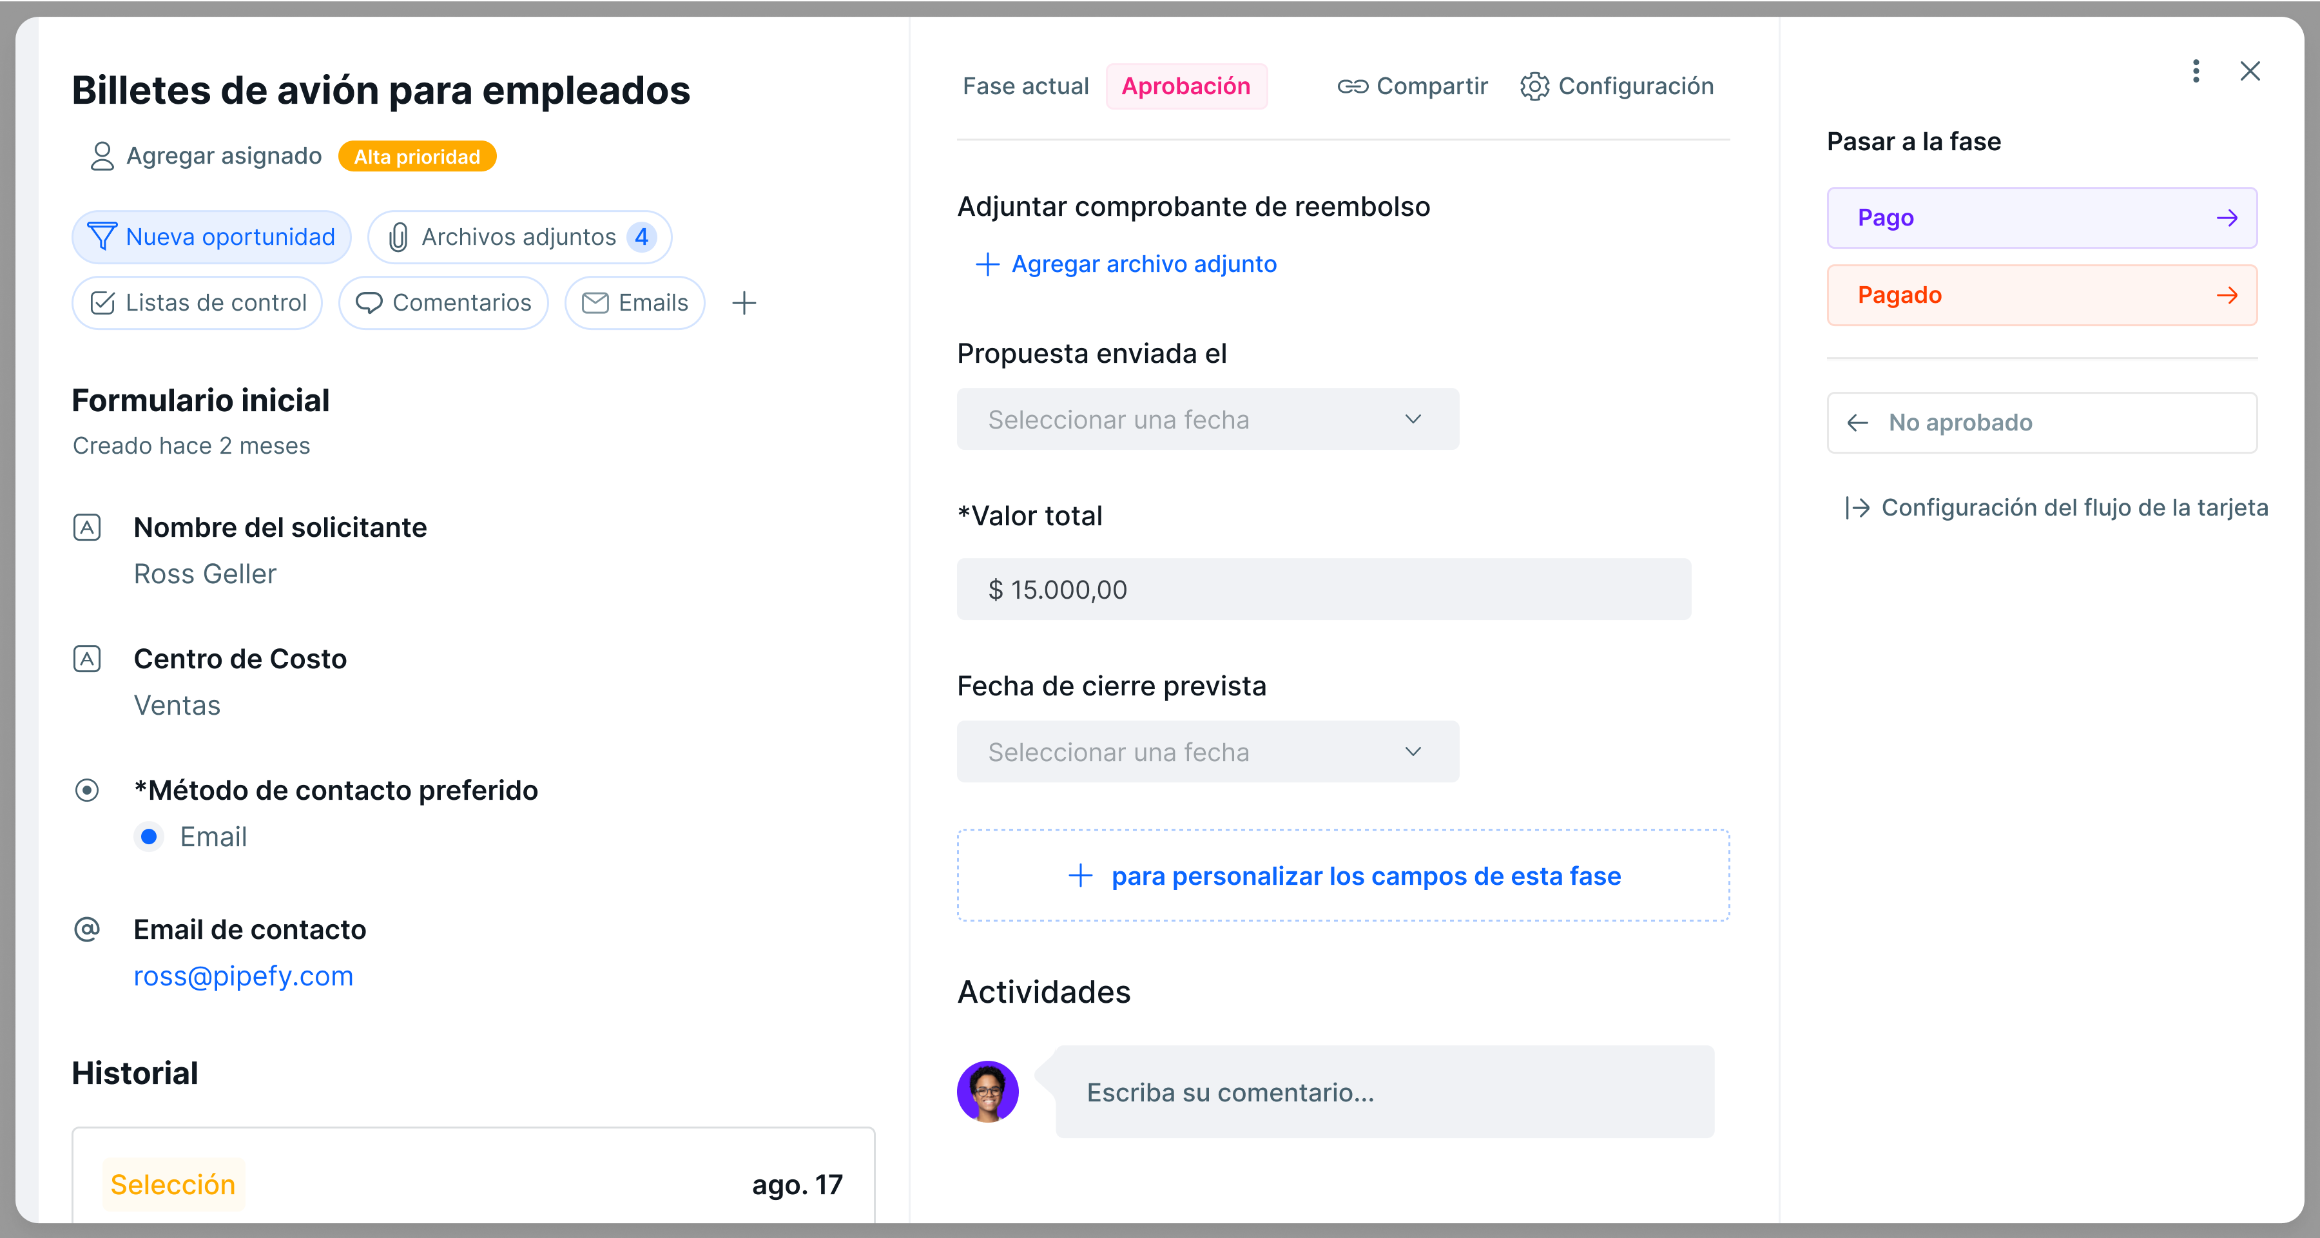2320x1238 pixels.
Task: Open the Archivos adjuntos tab
Action: coord(519,237)
